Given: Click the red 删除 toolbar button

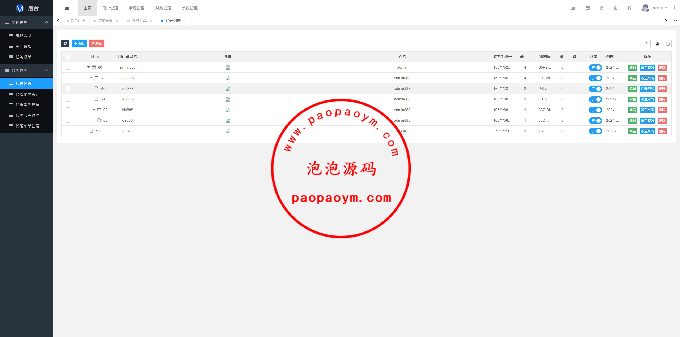Looking at the screenshot, I should coord(97,43).
